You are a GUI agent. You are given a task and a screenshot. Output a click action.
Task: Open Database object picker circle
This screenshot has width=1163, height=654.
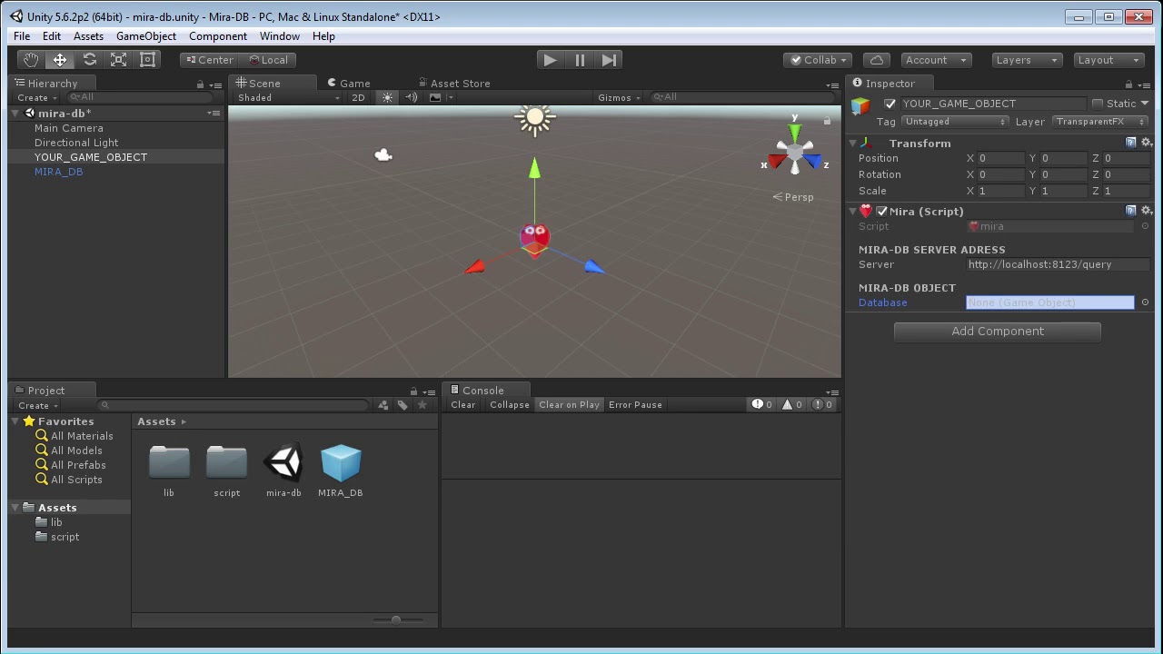coord(1145,302)
